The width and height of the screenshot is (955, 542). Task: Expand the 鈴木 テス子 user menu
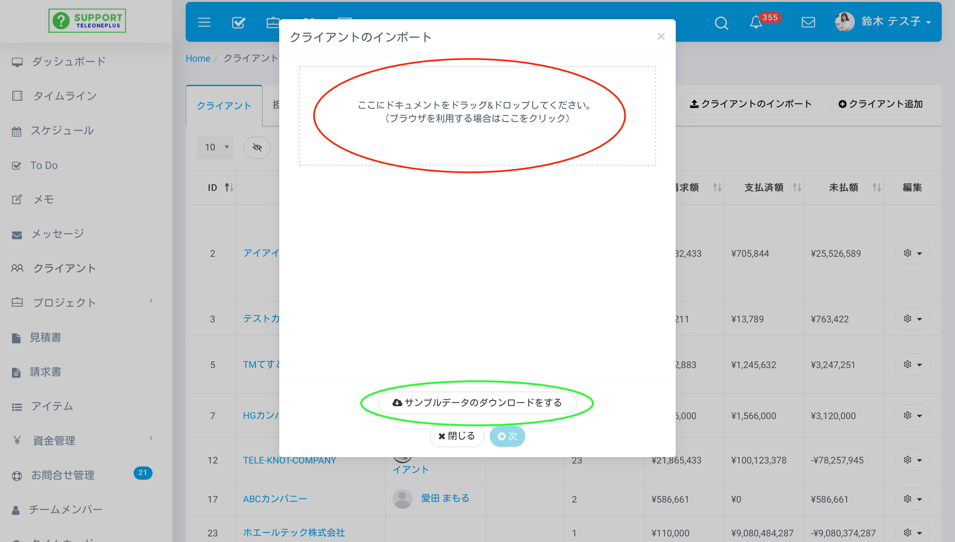896,22
